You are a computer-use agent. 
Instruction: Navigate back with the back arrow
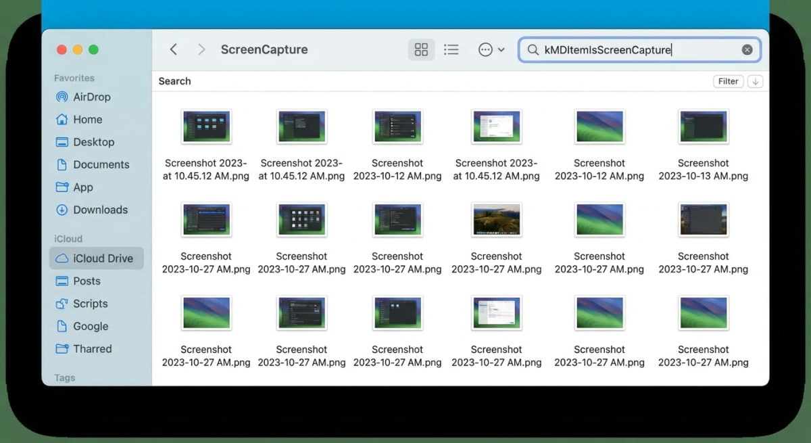pyautogui.click(x=174, y=49)
